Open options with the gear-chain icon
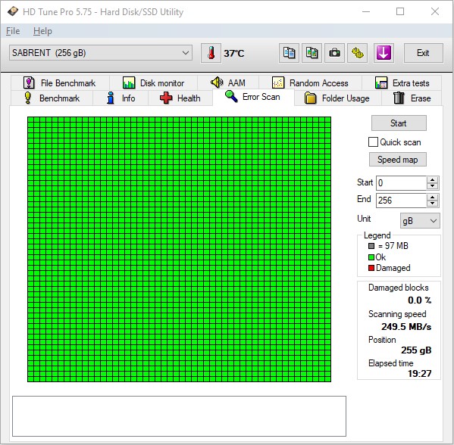This screenshot has width=454, height=445. pos(357,53)
